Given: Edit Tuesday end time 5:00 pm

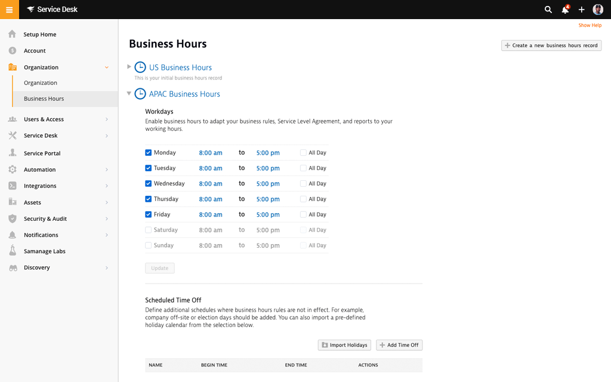Looking at the screenshot, I should (268, 168).
